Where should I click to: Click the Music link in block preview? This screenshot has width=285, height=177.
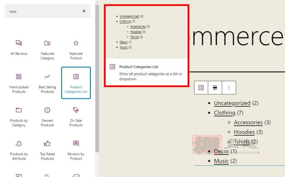pos(123,47)
